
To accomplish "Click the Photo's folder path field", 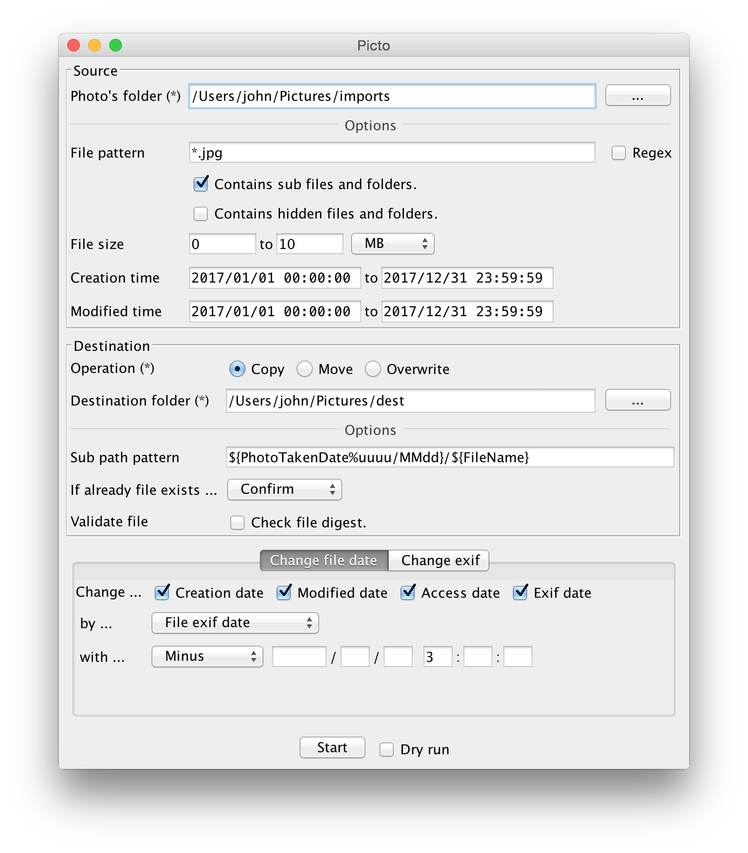I will [392, 96].
